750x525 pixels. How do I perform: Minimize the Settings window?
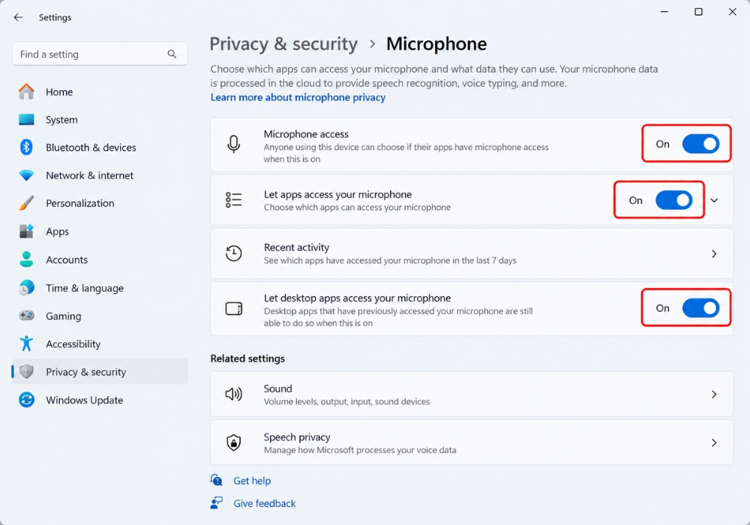coord(664,11)
